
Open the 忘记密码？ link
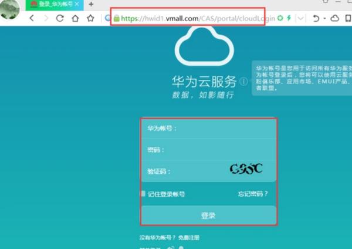(x=253, y=194)
